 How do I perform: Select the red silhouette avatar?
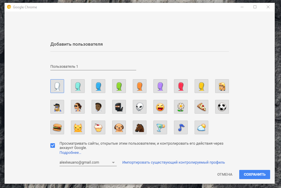click(x=181, y=86)
